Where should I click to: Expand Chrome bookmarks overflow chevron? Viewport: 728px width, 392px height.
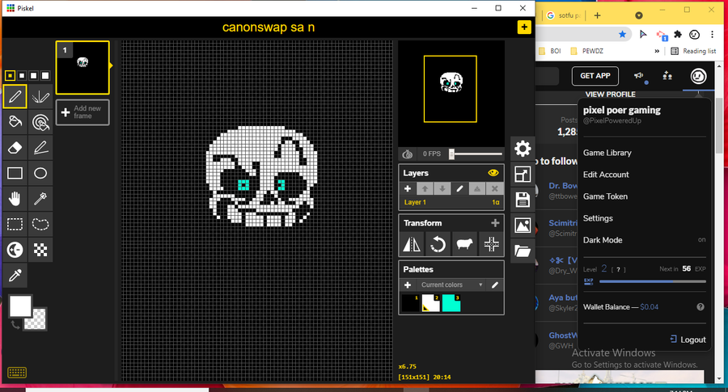[x=657, y=51]
